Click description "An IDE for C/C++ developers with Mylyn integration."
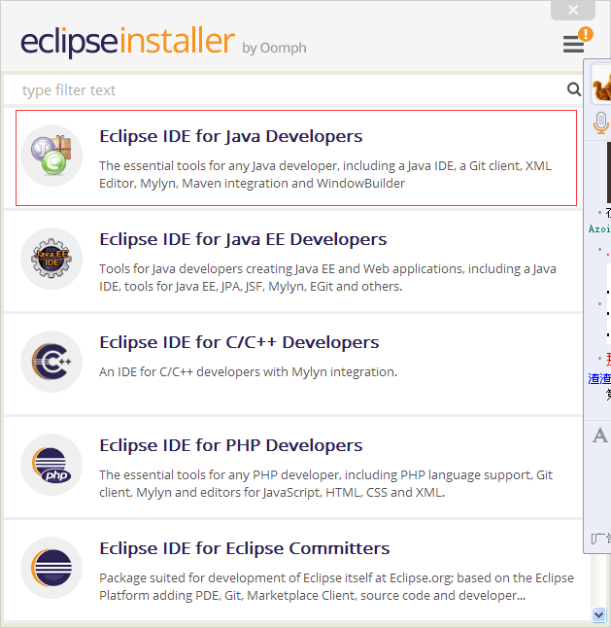Viewport: 611px width, 628px height. (248, 372)
